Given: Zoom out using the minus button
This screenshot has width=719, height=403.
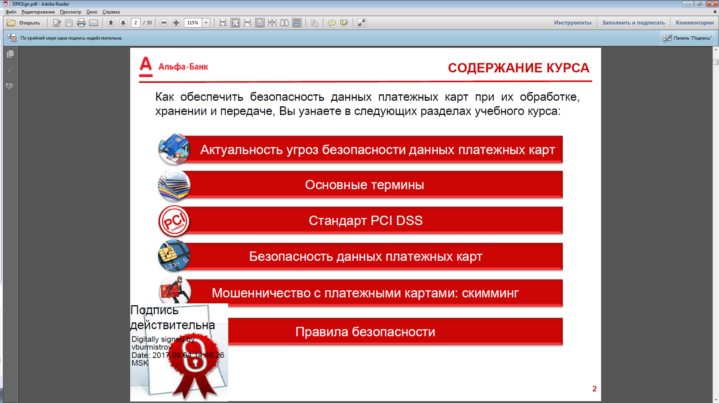Looking at the screenshot, I should (x=164, y=23).
